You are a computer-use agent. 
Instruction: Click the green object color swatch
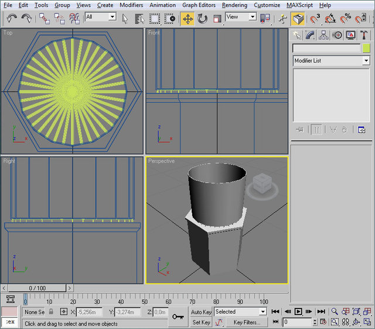pyautogui.click(x=366, y=49)
